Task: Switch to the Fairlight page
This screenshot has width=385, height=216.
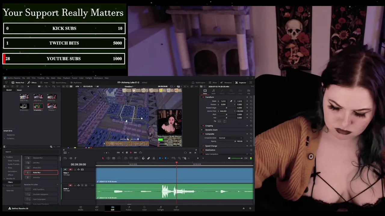Action: pos(161,208)
